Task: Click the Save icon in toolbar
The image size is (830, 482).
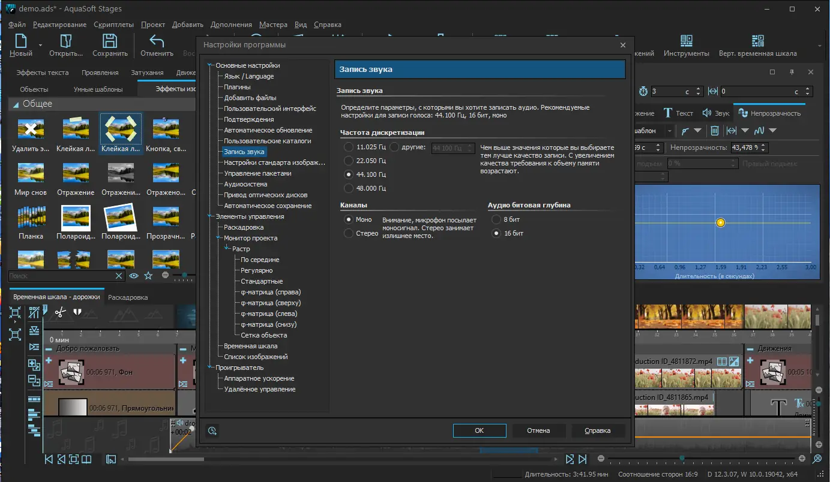Action: pyautogui.click(x=110, y=41)
